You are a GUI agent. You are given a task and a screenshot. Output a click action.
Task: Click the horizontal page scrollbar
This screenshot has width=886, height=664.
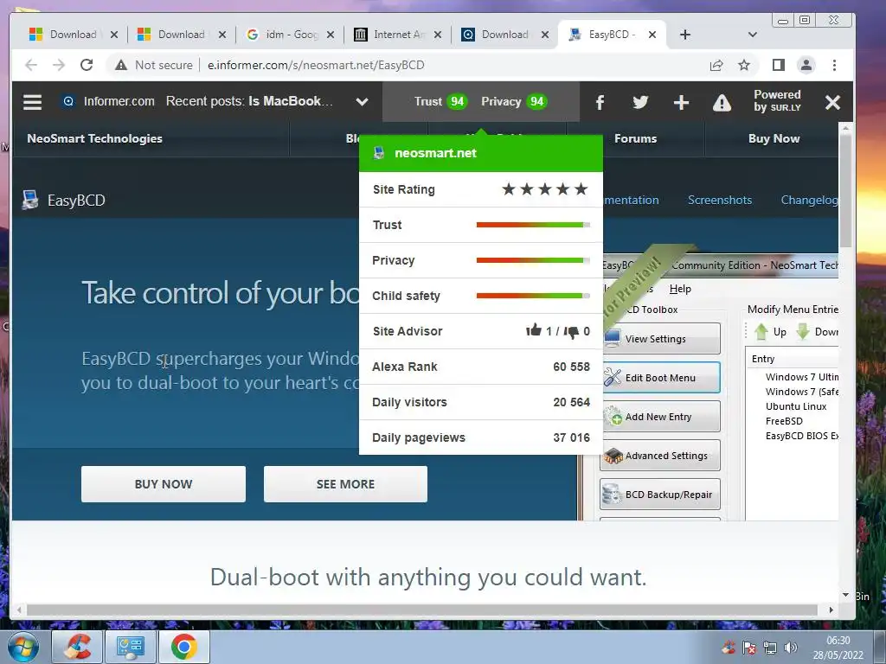pyautogui.click(x=422, y=610)
